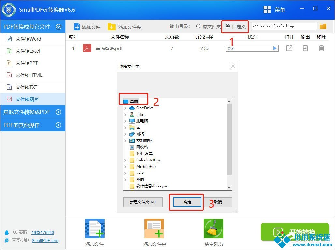Click the large 添加文件夹 icon at bottom
335x250 pixels.
154,229
